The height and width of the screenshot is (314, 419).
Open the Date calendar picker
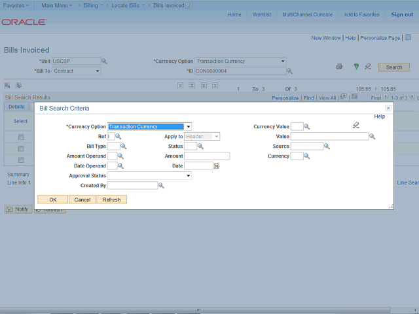pyautogui.click(x=216, y=166)
